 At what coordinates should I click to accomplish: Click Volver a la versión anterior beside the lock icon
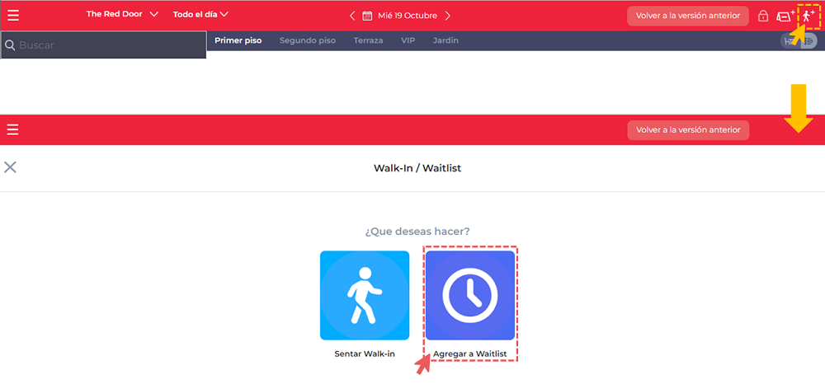point(688,16)
